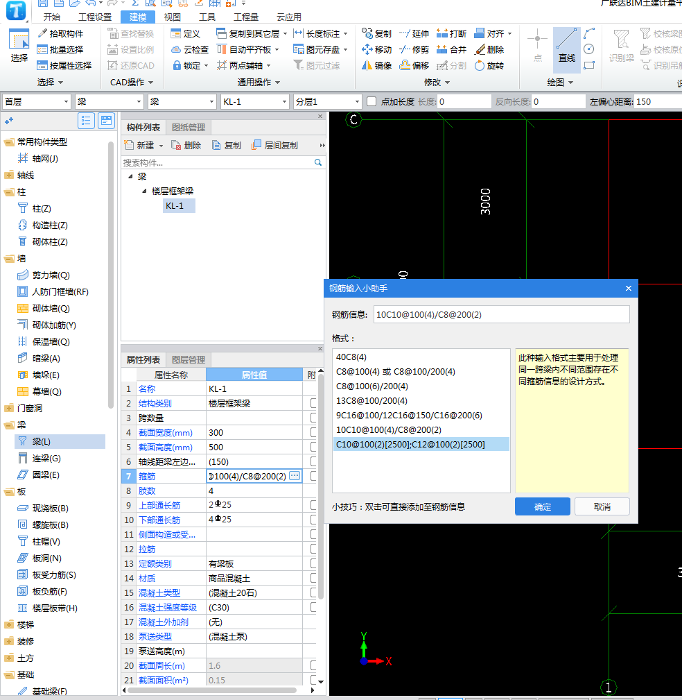
Task: Check the 附加 box for 材质 row
Action: click(313, 578)
